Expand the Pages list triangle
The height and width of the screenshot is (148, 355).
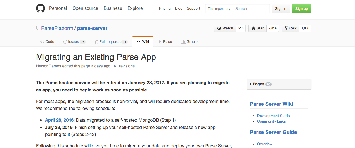click(x=251, y=84)
